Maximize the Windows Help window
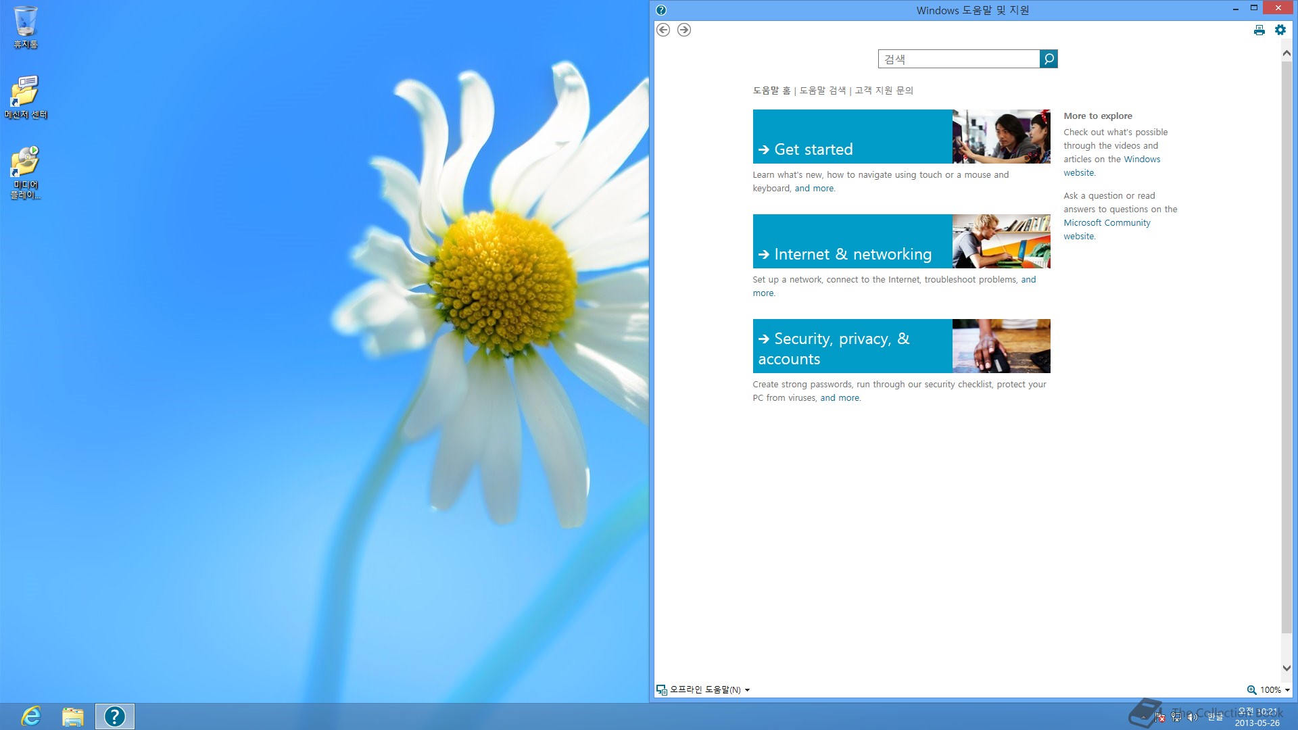Screen dimensions: 1298x730 (1253, 8)
